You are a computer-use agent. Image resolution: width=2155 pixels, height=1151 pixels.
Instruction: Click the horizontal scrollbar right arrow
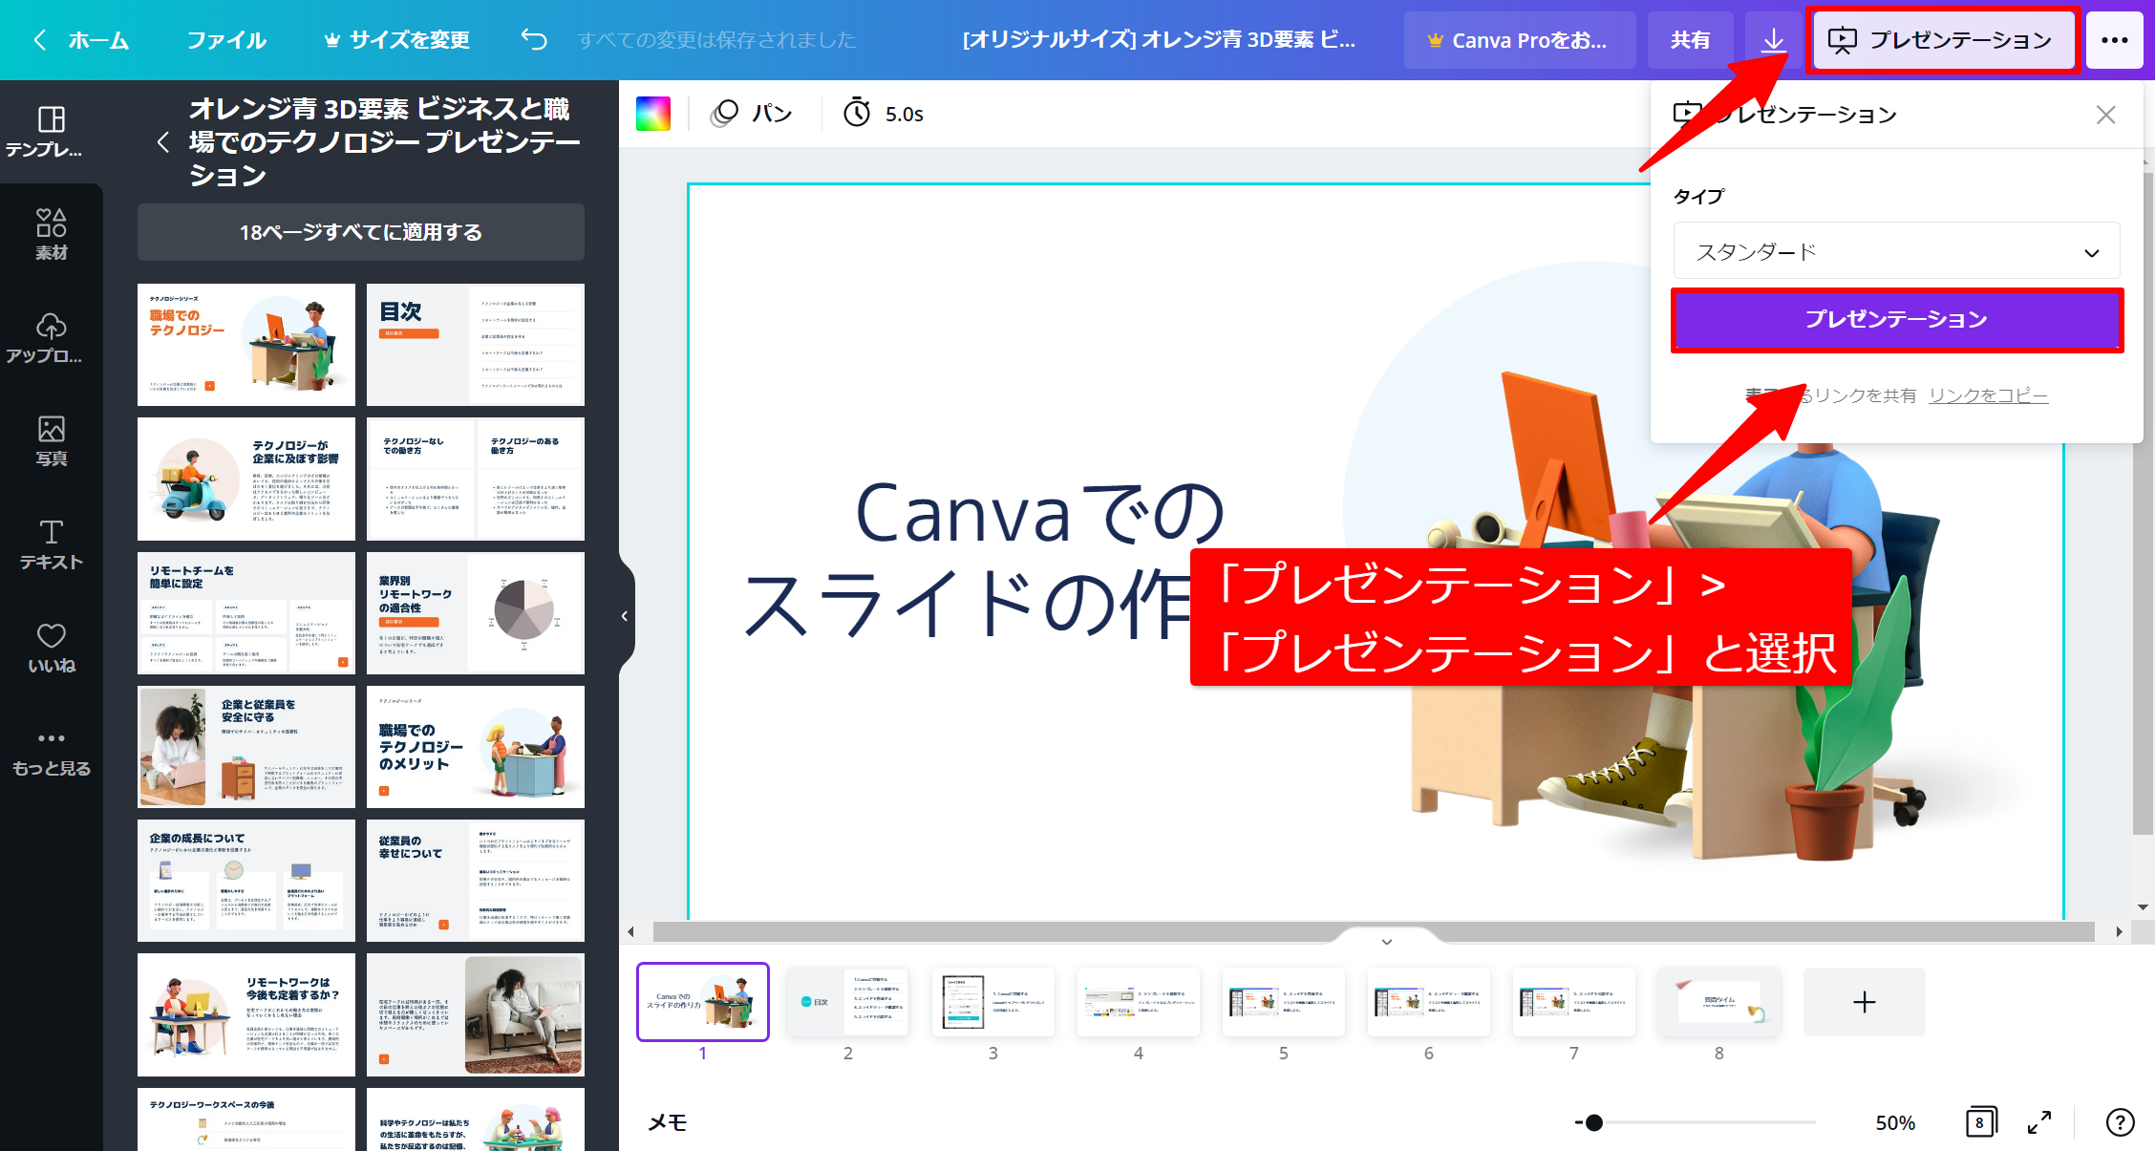pyautogui.click(x=2119, y=931)
